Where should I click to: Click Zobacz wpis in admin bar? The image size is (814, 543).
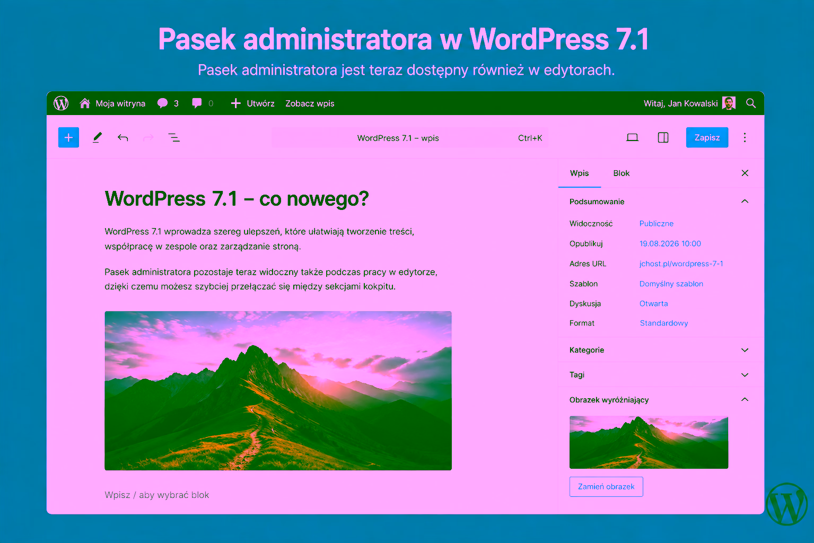(310, 103)
